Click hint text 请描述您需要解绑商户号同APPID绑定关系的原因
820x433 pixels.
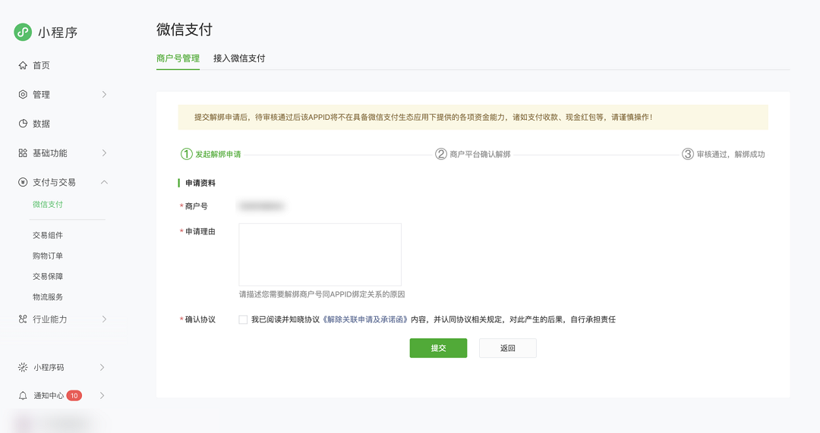pyautogui.click(x=322, y=294)
